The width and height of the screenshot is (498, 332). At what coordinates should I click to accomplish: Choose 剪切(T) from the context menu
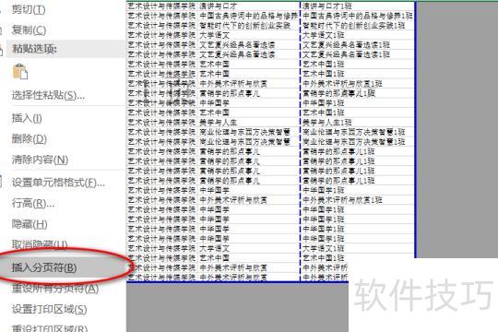click(x=29, y=10)
